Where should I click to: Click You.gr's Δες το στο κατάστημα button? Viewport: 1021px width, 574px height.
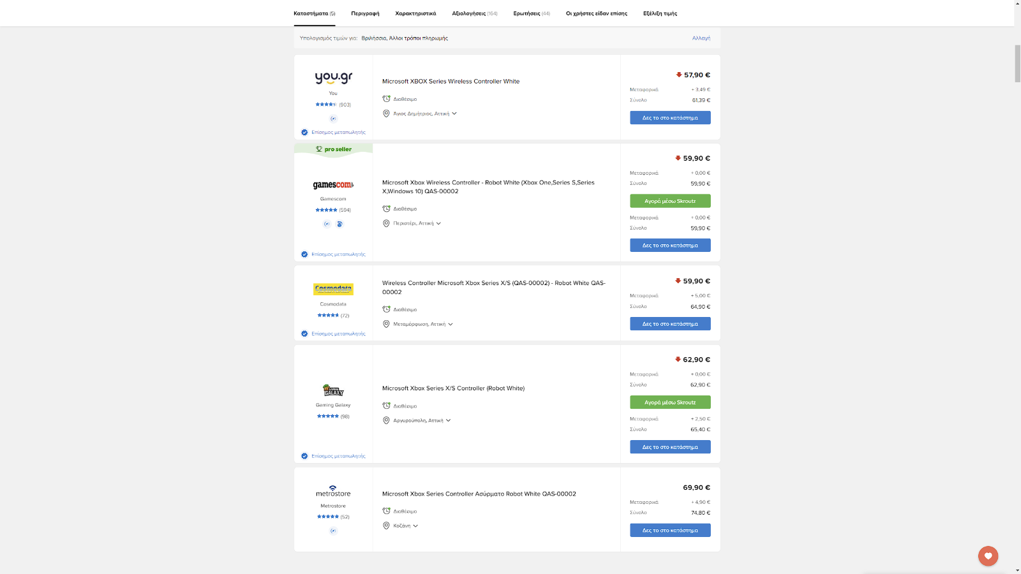(670, 118)
